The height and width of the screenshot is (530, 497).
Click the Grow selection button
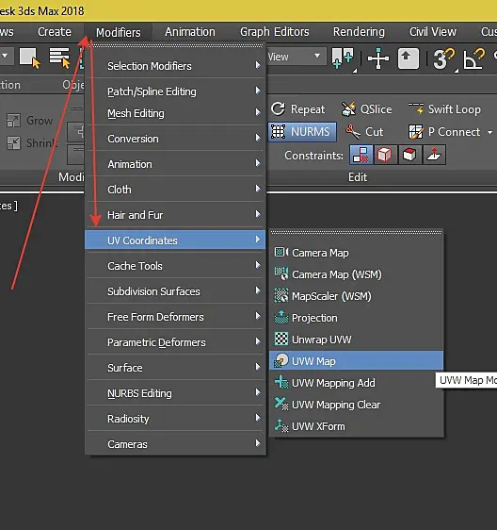[x=30, y=121]
